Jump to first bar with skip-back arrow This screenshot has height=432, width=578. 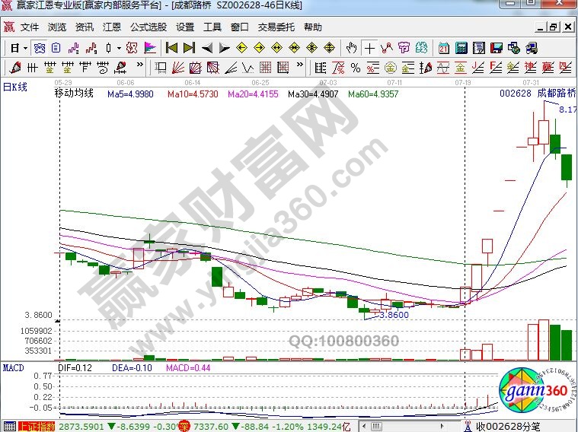click(172, 47)
